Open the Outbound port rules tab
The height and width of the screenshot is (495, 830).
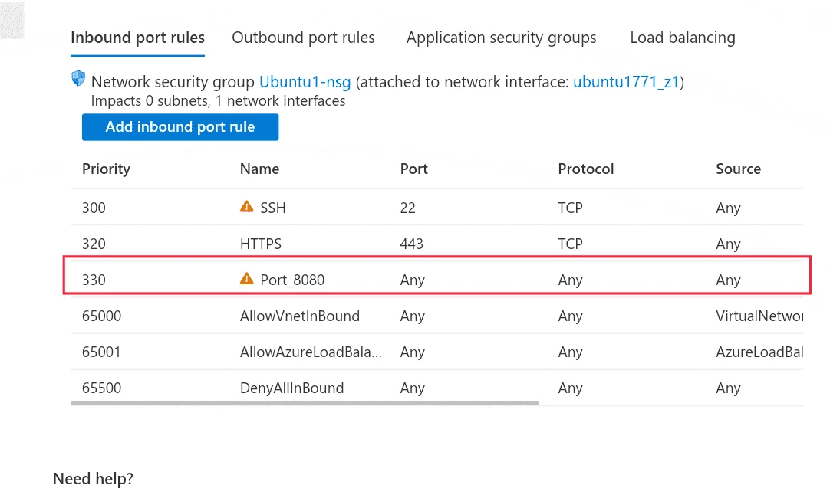tap(303, 38)
